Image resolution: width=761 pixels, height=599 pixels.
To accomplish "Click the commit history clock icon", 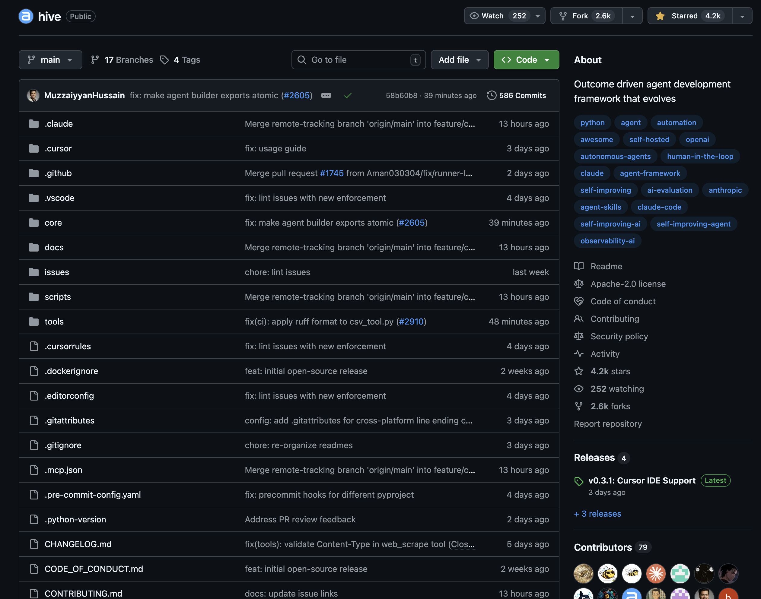I will (x=491, y=95).
